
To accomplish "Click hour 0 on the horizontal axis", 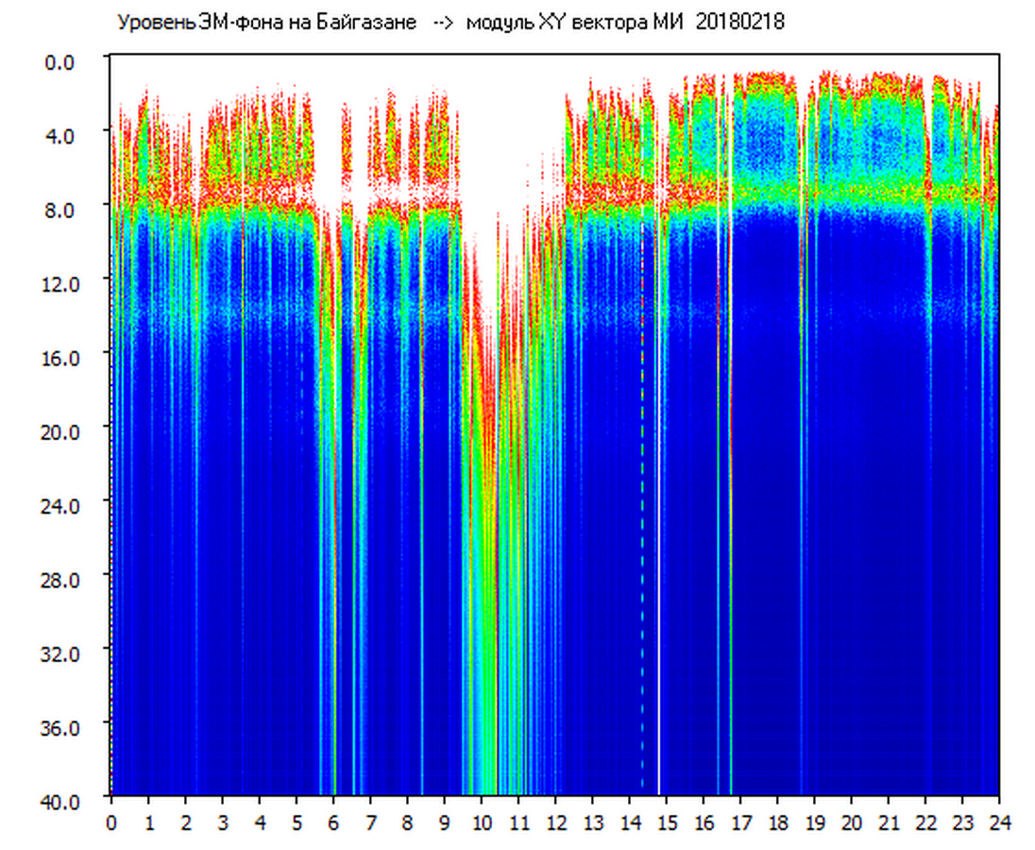I will 111,822.
